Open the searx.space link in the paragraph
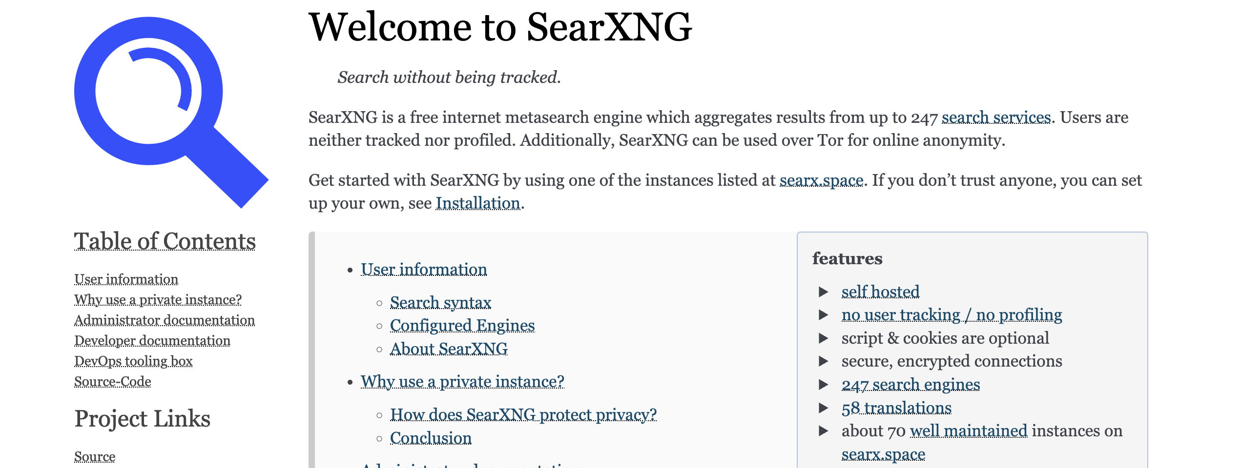 click(822, 179)
